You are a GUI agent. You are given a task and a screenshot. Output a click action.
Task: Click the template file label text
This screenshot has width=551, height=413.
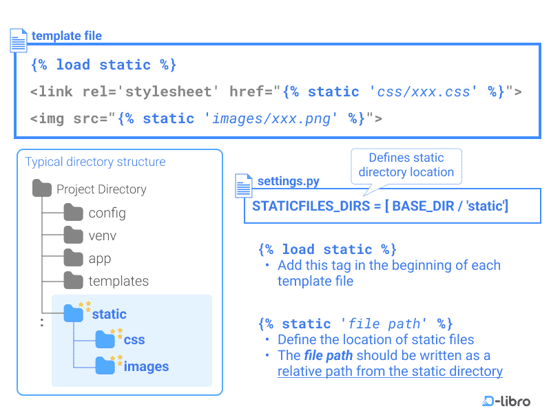click(66, 36)
